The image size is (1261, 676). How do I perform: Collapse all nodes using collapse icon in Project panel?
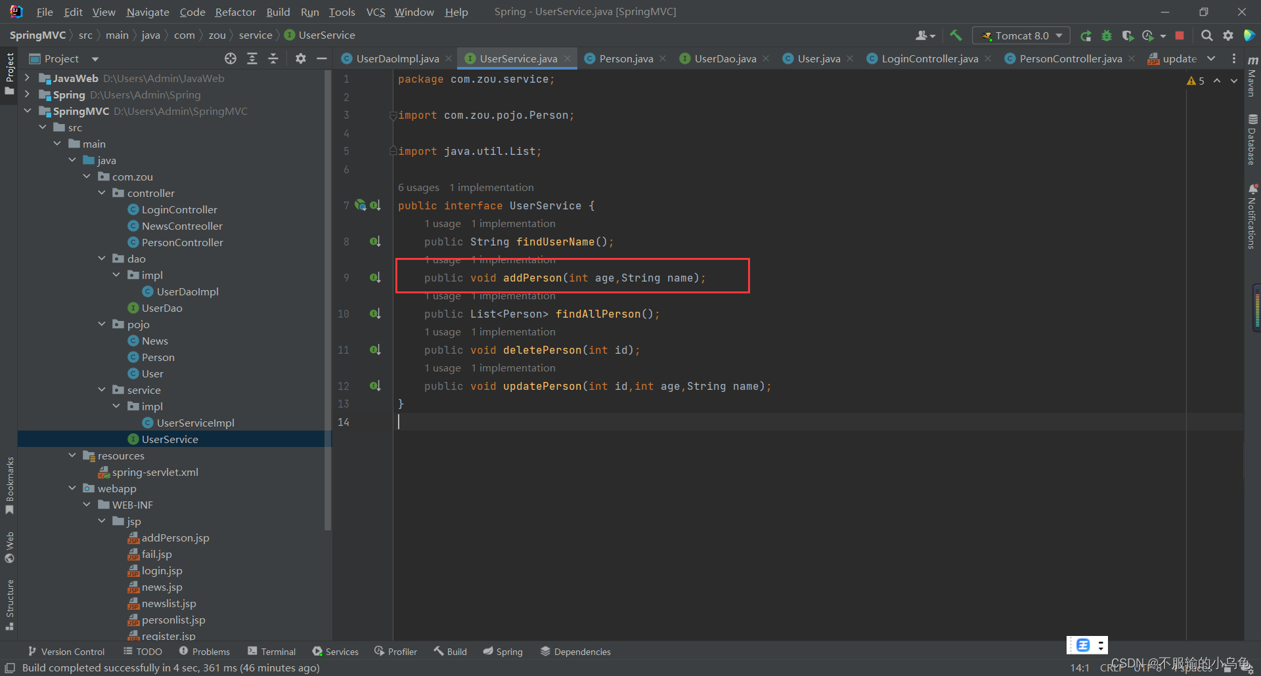tap(273, 58)
